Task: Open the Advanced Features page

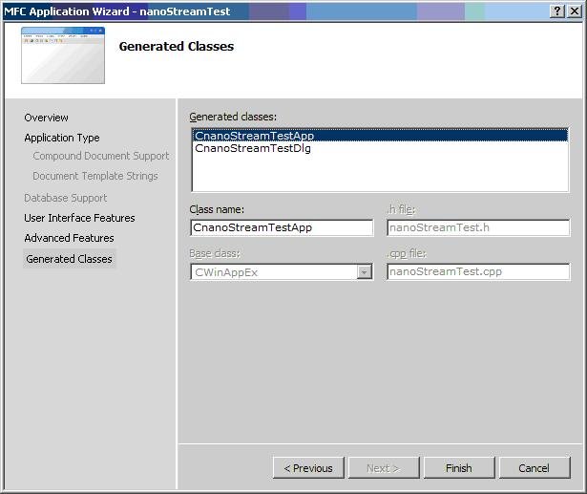Action: [x=69, y=238]
